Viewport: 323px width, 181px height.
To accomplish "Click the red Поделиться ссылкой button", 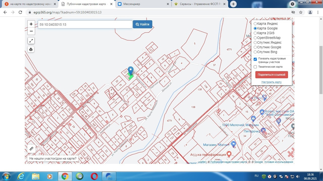I will tap(272, 75).
